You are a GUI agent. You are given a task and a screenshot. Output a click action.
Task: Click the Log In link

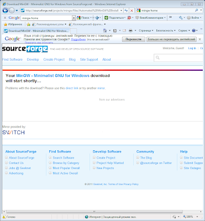coord(192,48)
